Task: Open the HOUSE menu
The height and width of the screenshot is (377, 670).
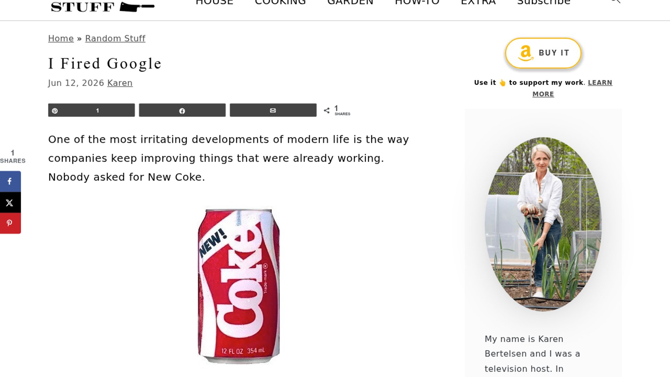Action: (214, 2)
